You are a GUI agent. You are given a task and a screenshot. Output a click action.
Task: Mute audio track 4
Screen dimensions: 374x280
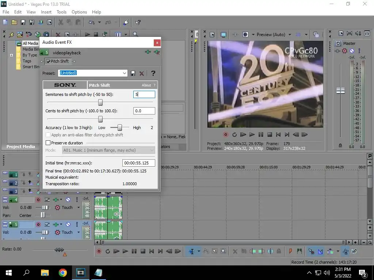pos(68,200)
